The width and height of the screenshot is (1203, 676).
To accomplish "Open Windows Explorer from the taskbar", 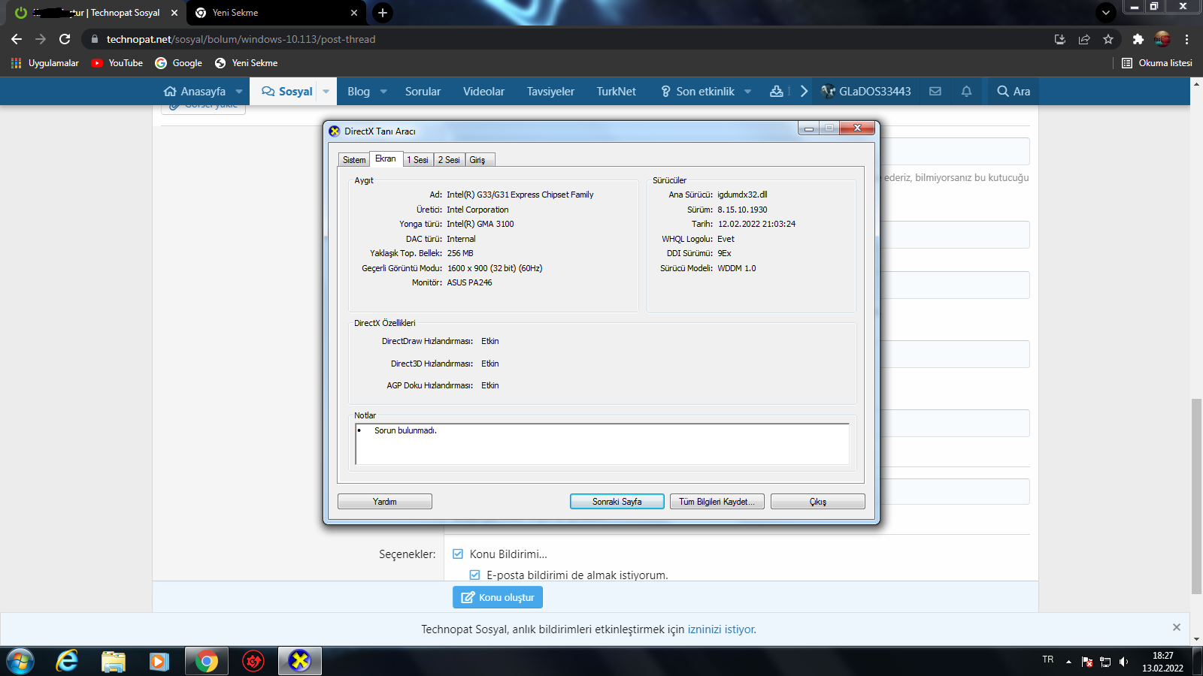I will tap(114, 661).
